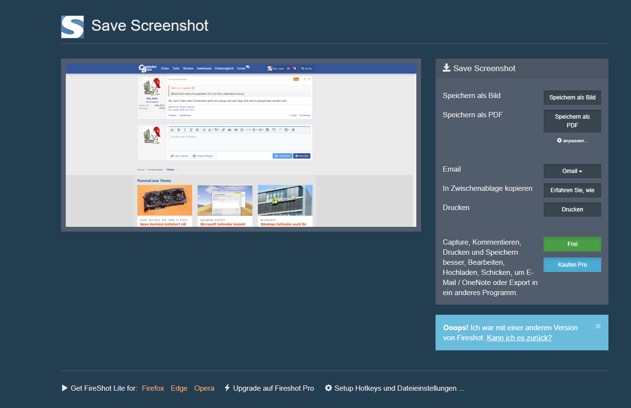Click the In Zwischenablage kopieren label
Image resolution: width=631 pixels, height=408 pixels.
tap(487, 188)
